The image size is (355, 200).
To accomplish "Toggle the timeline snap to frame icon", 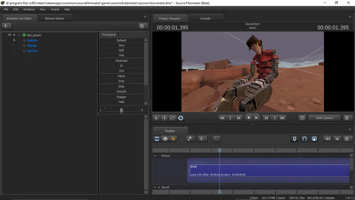I will 294,139.
